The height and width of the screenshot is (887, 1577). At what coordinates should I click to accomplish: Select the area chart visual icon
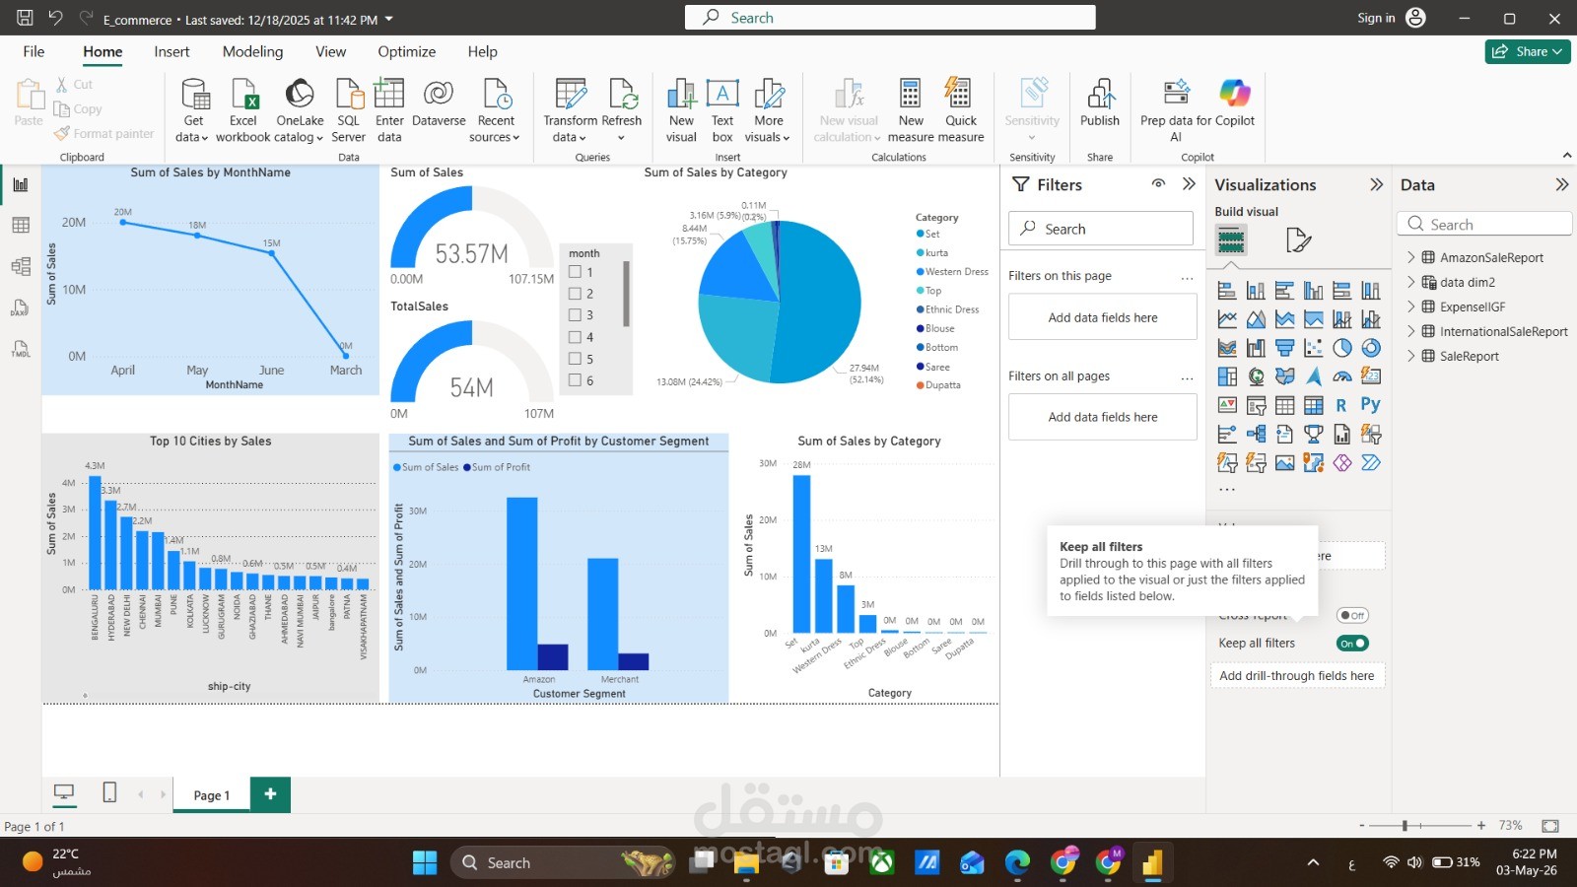point(1256,319)
